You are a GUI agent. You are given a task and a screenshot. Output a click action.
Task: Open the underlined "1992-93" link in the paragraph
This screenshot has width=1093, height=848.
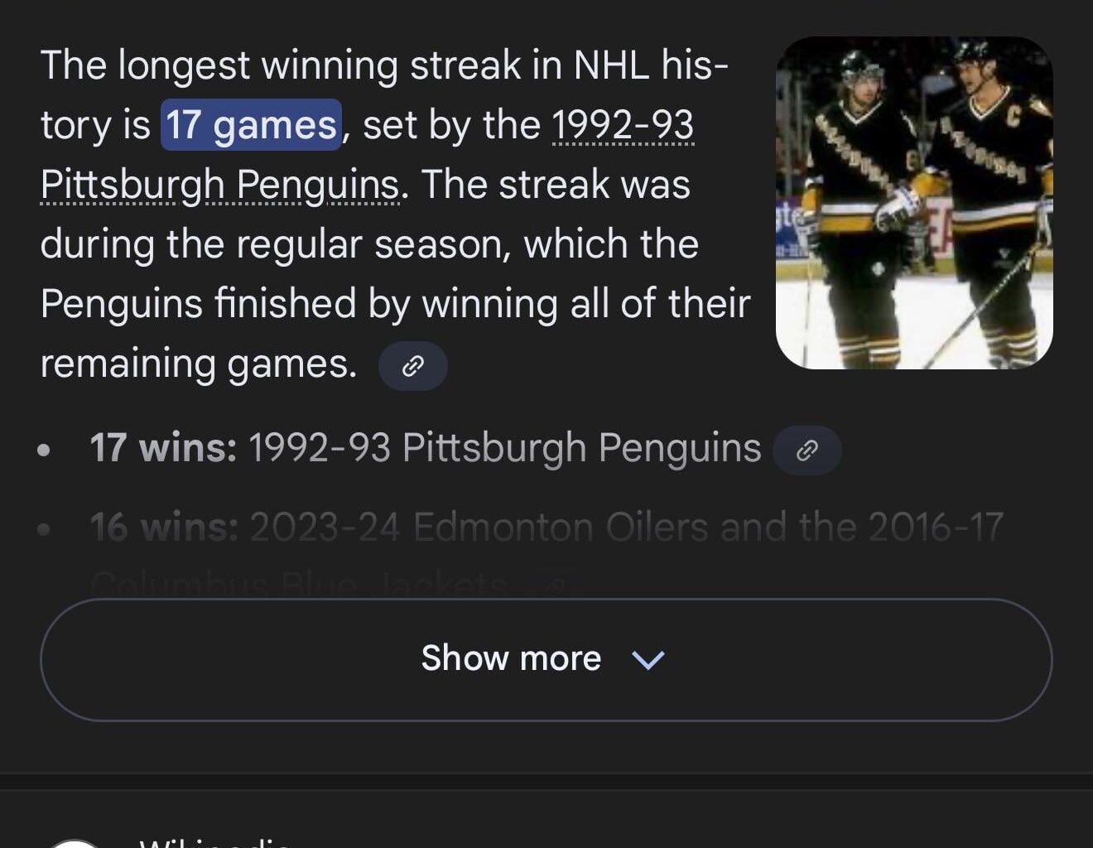click(622, 126)
